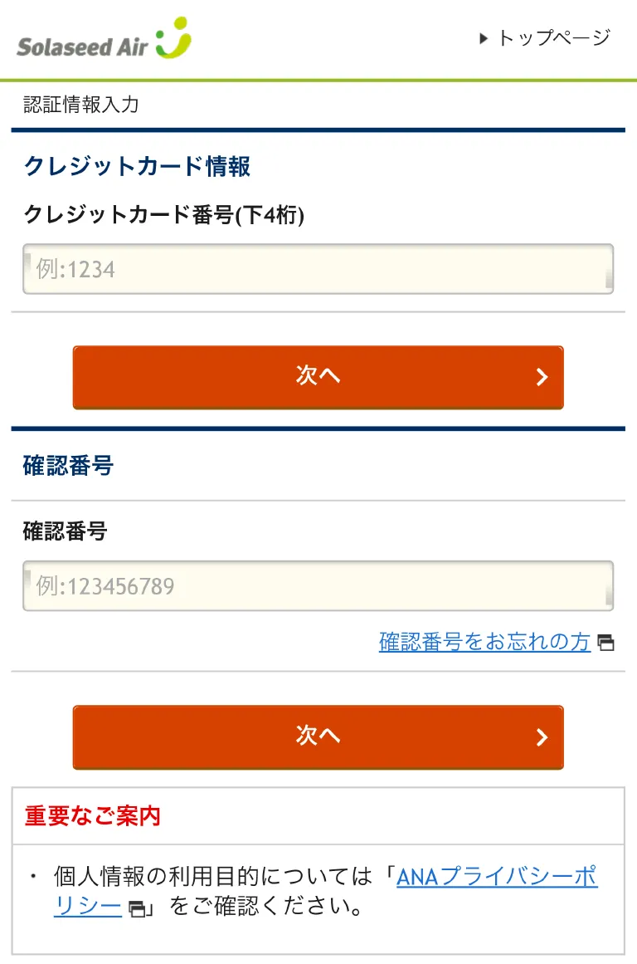Click the クレジットカード番号(下4桁) field label

tap(163, 215)
